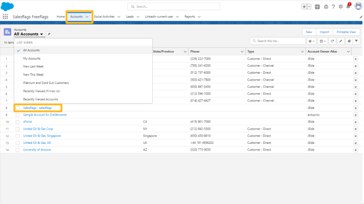Open row actions for University of Arizona
Screen dimensions: 364x204
[x=356, y=150]
